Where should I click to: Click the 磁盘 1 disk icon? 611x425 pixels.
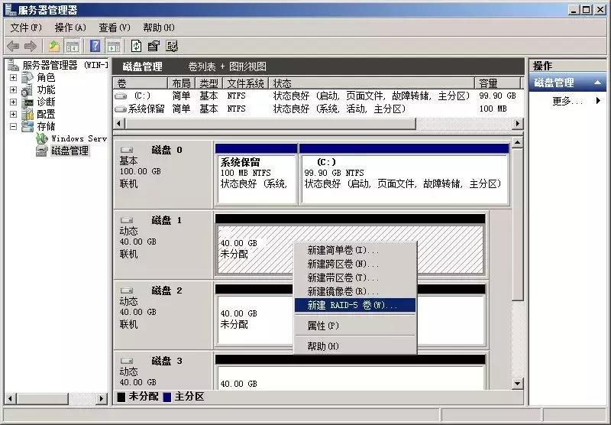[127, 220]
